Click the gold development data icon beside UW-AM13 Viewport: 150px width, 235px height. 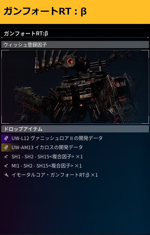(6, 147)
